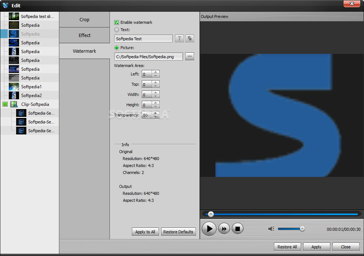Click thumbnail of Softpedia2 item
The width and height of the screenshot is (364, 256).
14,95
